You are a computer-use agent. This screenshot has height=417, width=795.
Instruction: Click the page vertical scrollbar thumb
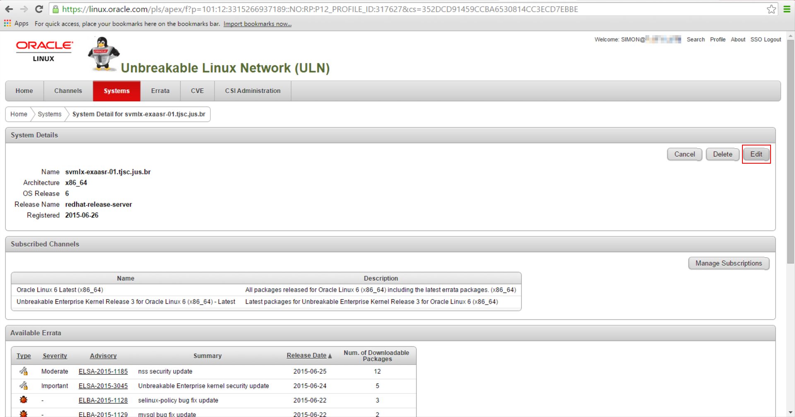(790, 152)
